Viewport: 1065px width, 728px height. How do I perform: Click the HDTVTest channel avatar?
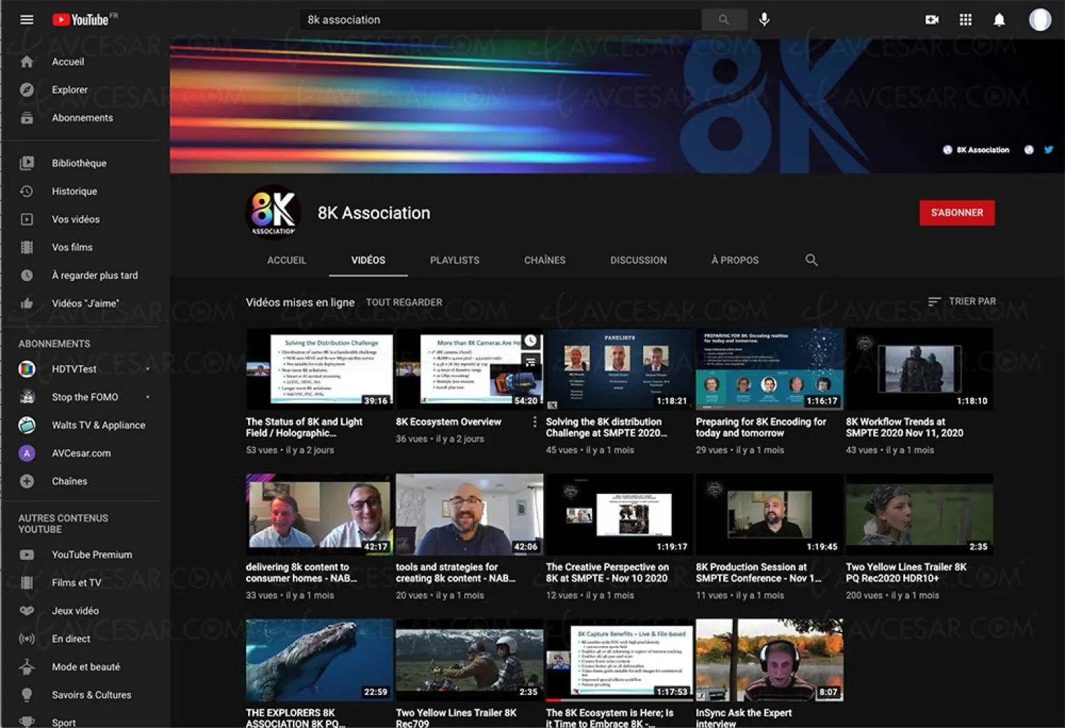(27, 369)
